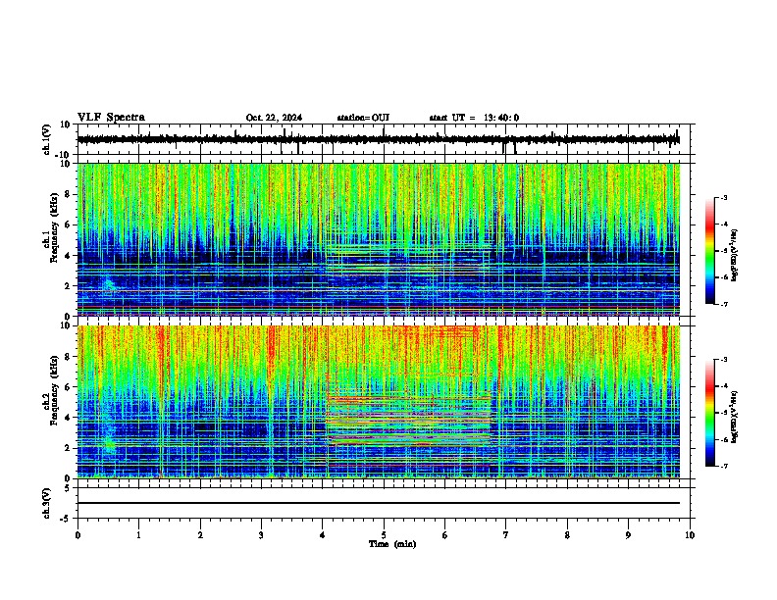777x600 pixels.
Task: Click the "-7" tick on ch.1 colorbar
Action: click(724, 304)
